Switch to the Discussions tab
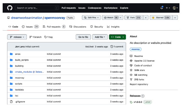Viewport: 183px width, 108px height. (x=78, y=27)
